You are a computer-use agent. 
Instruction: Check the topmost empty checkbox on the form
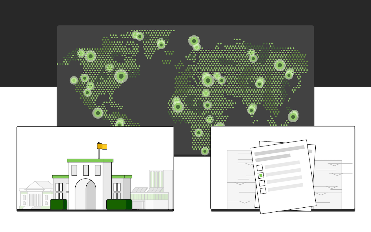click(x=260, y=168)
